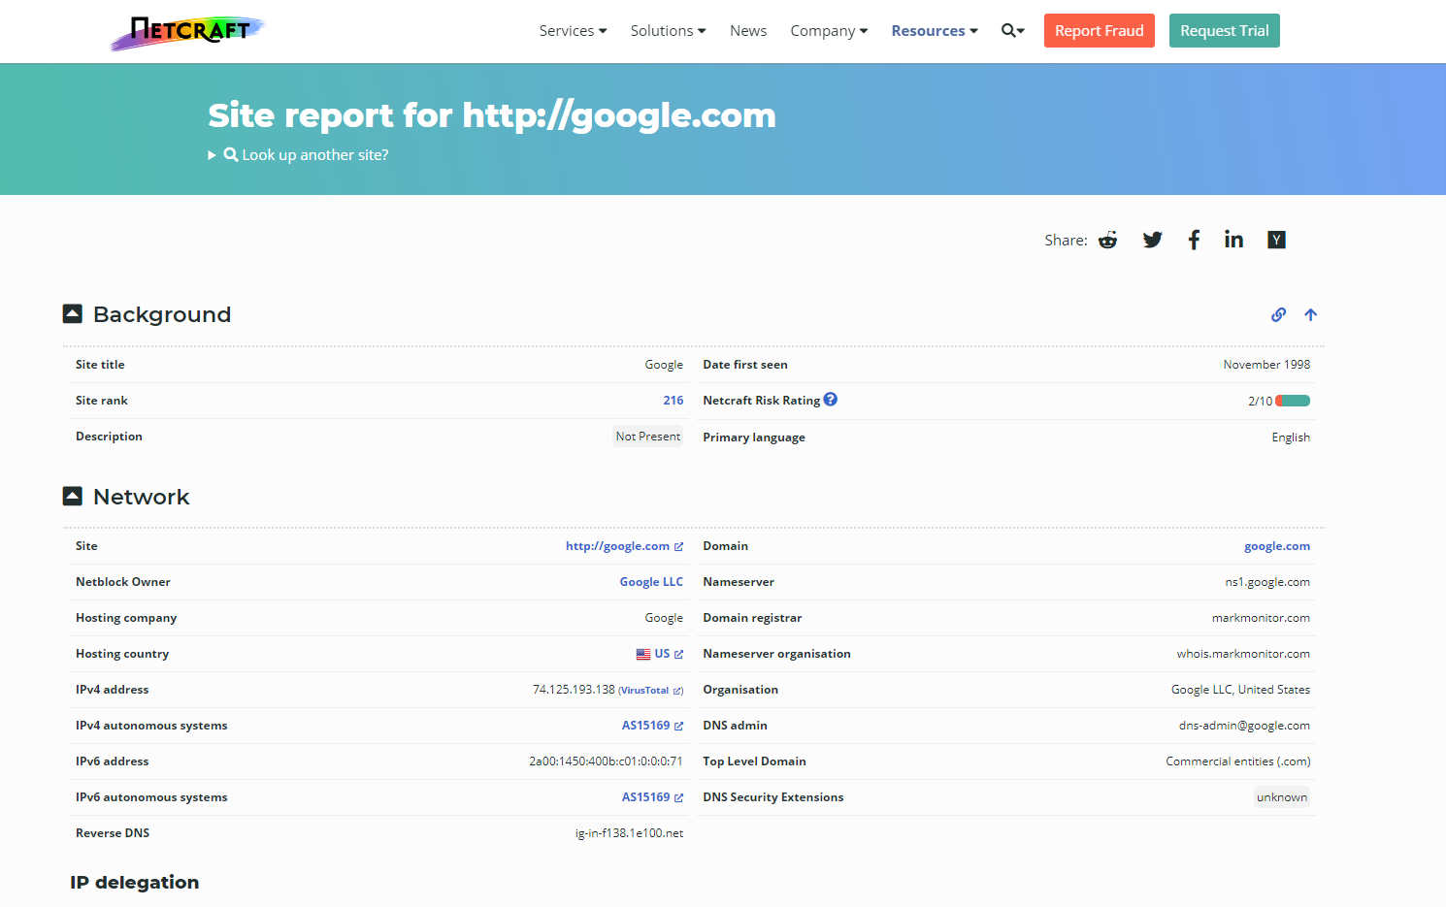Click the Netcraft logo
Screen dimensions: 1446x907
(x=187, y=32)
